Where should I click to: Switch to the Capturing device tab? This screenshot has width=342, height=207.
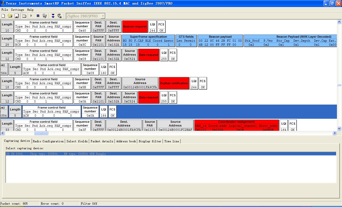click(17, 141)
